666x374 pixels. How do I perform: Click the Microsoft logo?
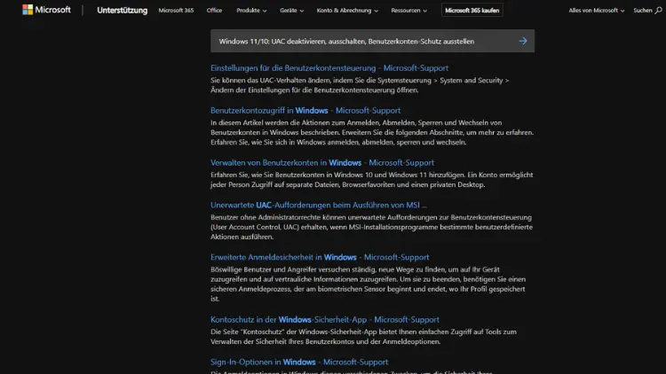pos(47,10)
